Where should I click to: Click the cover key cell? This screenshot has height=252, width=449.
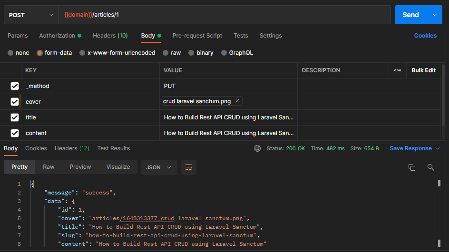click(x=90, y=102)
